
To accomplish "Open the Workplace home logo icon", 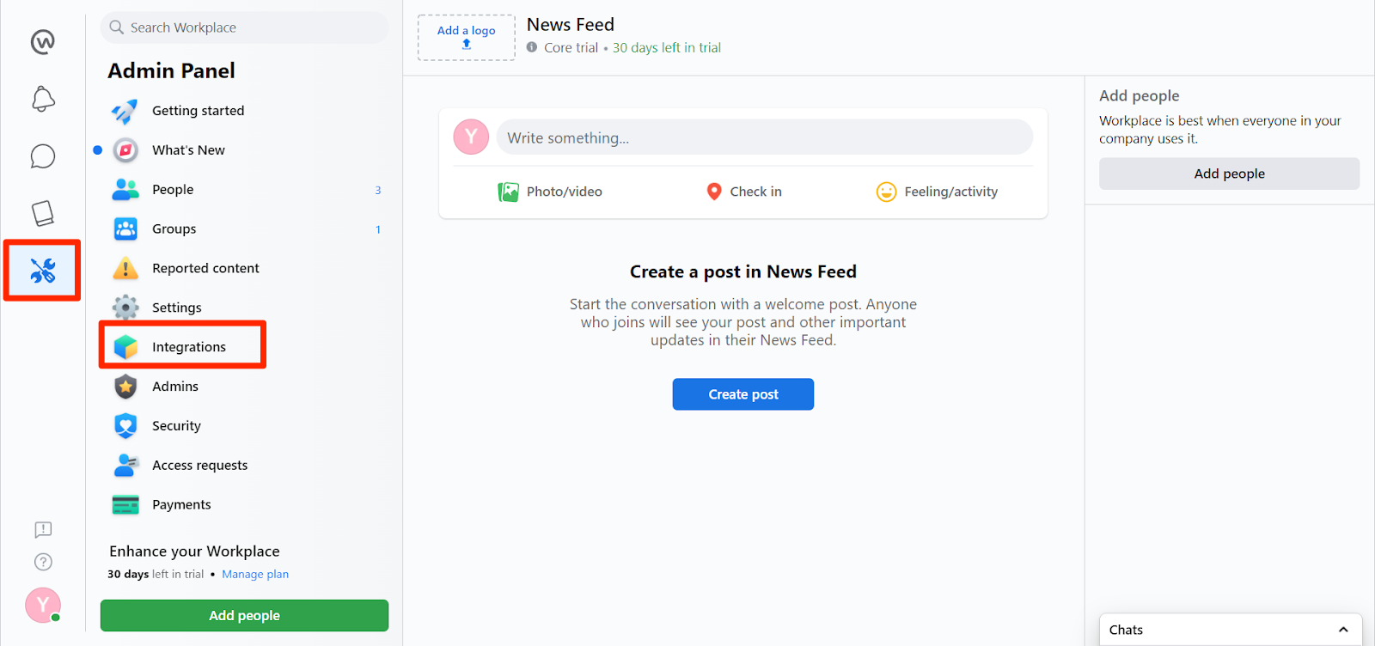I will [43, 41].
